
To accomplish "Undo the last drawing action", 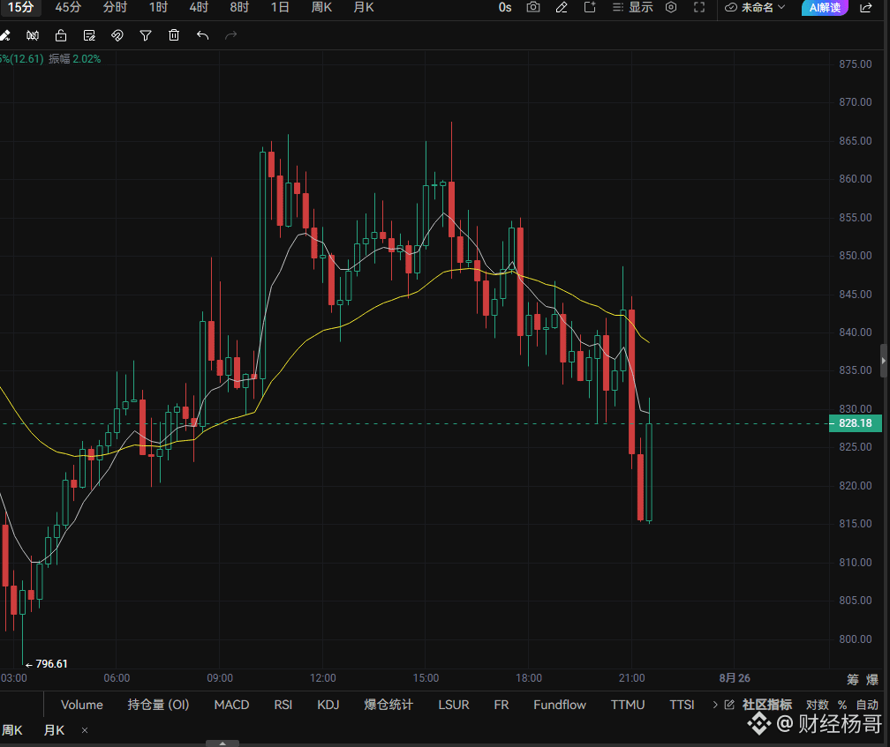I will click(x=203, y=35).
